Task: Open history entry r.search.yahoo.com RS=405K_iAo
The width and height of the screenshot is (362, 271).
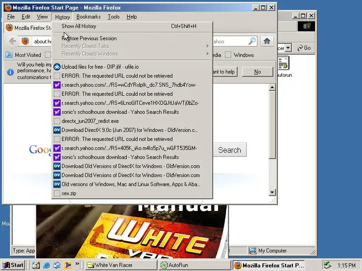Action: coord(132,148)
